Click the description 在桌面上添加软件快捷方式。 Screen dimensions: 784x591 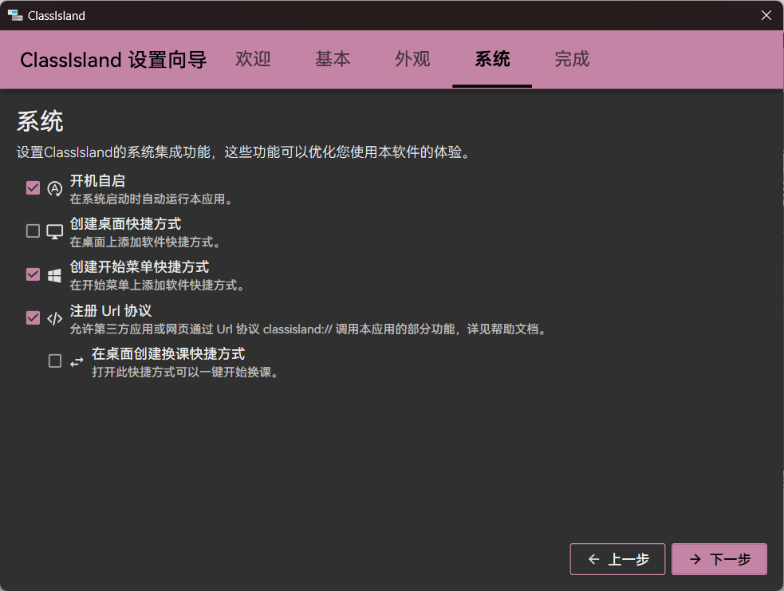(145, 242)
